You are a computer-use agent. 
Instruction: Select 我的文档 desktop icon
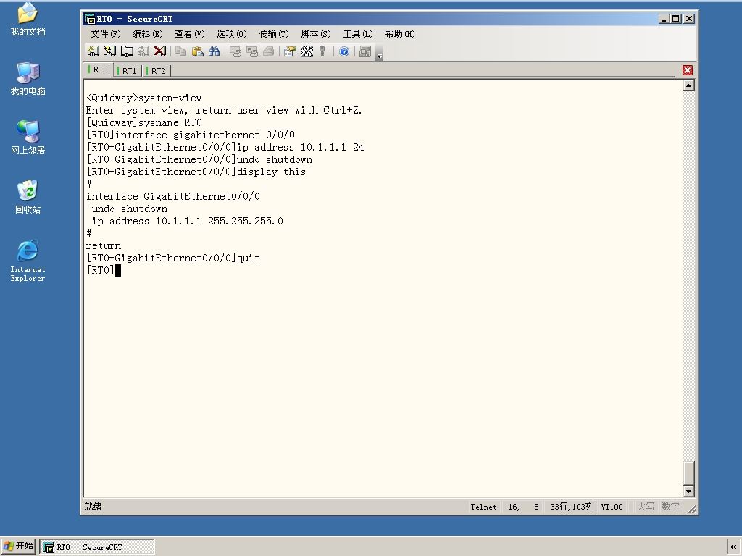point(28,20)
